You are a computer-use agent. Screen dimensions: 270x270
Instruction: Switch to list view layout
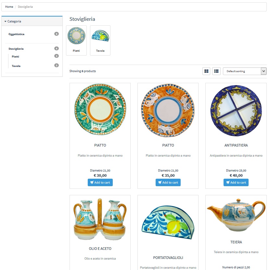(216, 71)
